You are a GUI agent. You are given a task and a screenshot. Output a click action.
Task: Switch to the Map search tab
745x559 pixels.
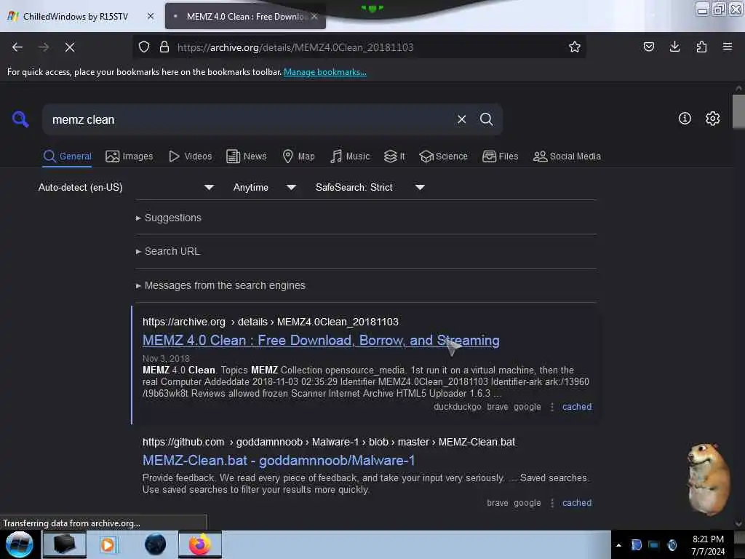[298, 156]
